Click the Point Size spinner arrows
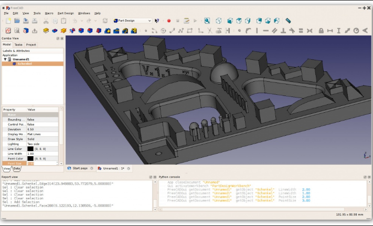 coord(57,164)
